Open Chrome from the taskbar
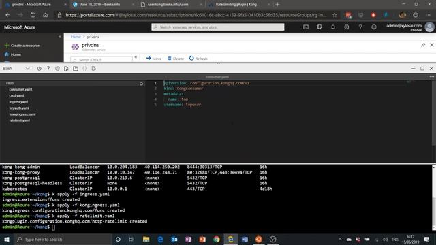Image resolution: width=436 pixels, height=245 pixels. [217, 239]
